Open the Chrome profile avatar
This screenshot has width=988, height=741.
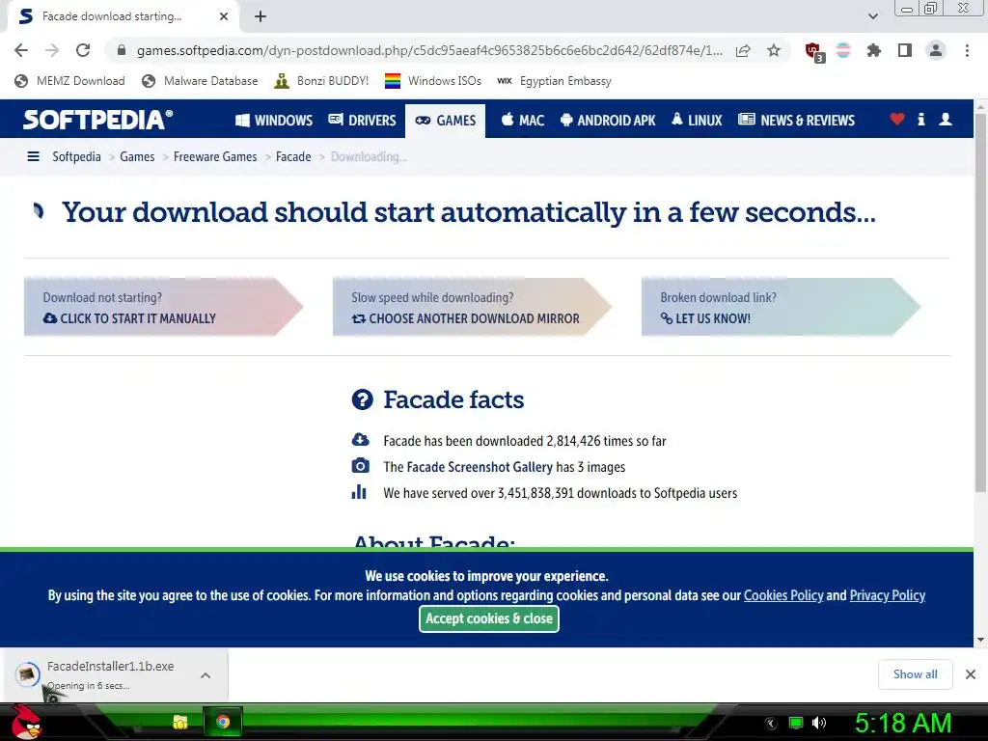tap(936, 50)
